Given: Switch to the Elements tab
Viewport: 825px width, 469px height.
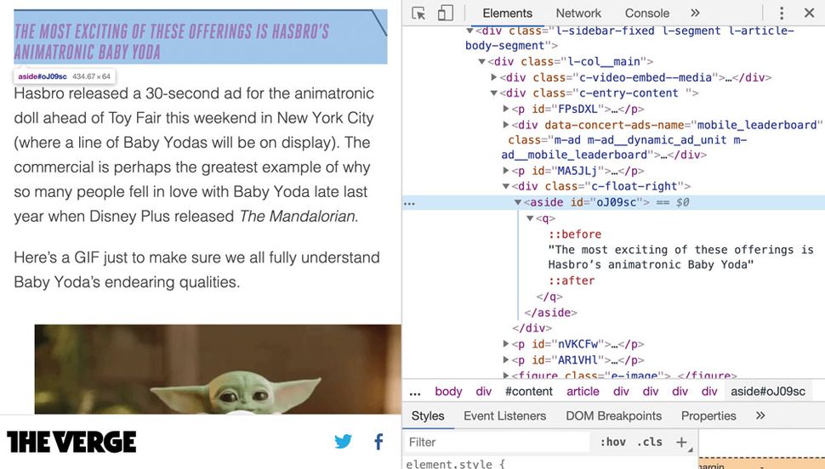Looking at the screenshot, I should pyautogui.click(x=507, y=13).
